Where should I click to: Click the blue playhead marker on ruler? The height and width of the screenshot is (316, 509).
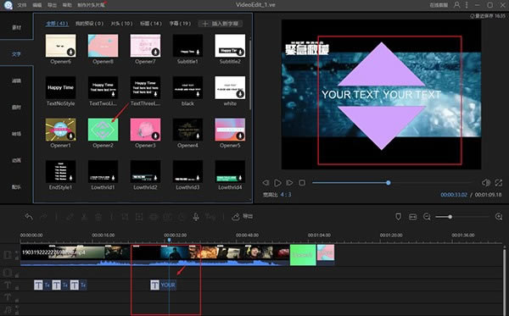pyautogui.click(x=169, y=240)
